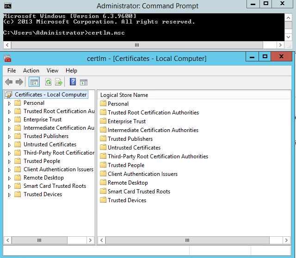The image size is (296, 258).
Task: Click the certlm window title bar icon
Action: [7, 59]
